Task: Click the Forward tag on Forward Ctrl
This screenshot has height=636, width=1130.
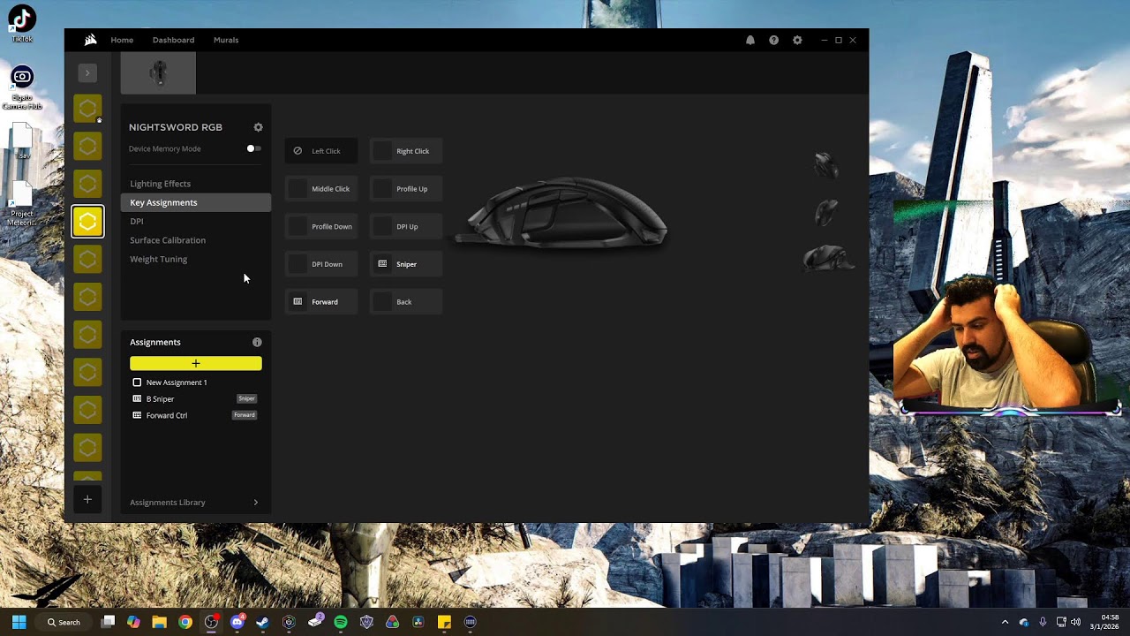Action: pyautogui.click(x=245, y=415)
